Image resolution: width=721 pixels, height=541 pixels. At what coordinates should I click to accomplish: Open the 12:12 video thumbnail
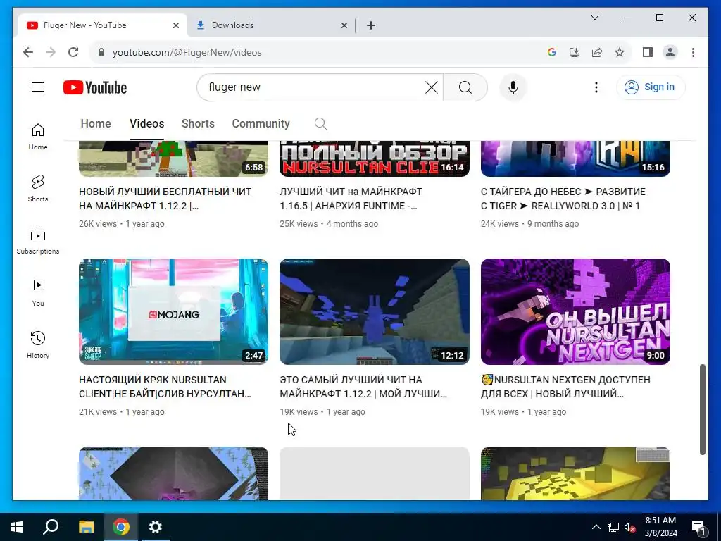[x=375, y=311]
